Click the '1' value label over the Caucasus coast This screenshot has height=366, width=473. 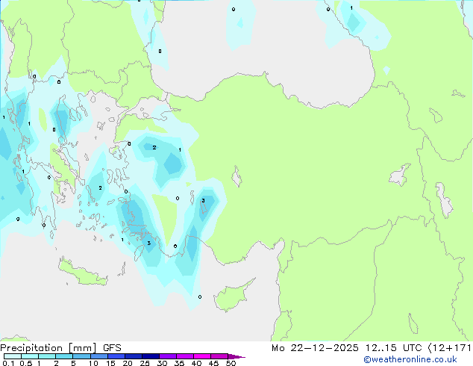(351, 8)
